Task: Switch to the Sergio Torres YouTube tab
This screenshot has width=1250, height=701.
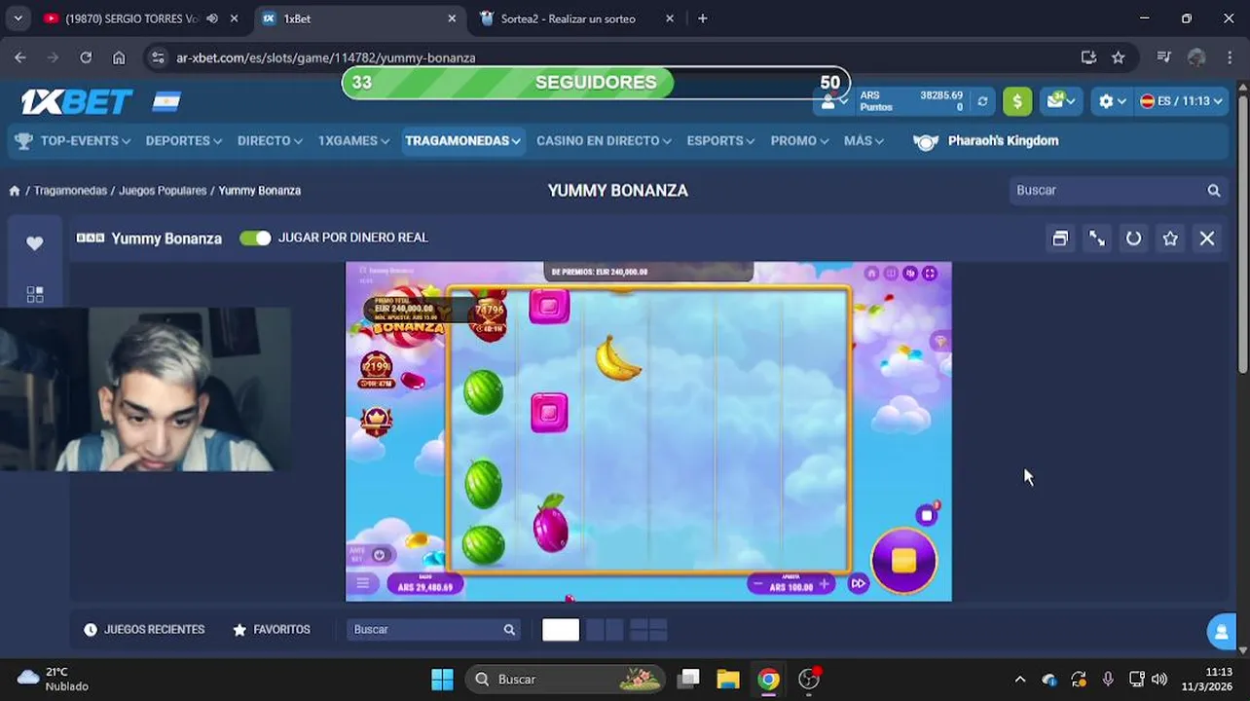Action: click(131, 18)
